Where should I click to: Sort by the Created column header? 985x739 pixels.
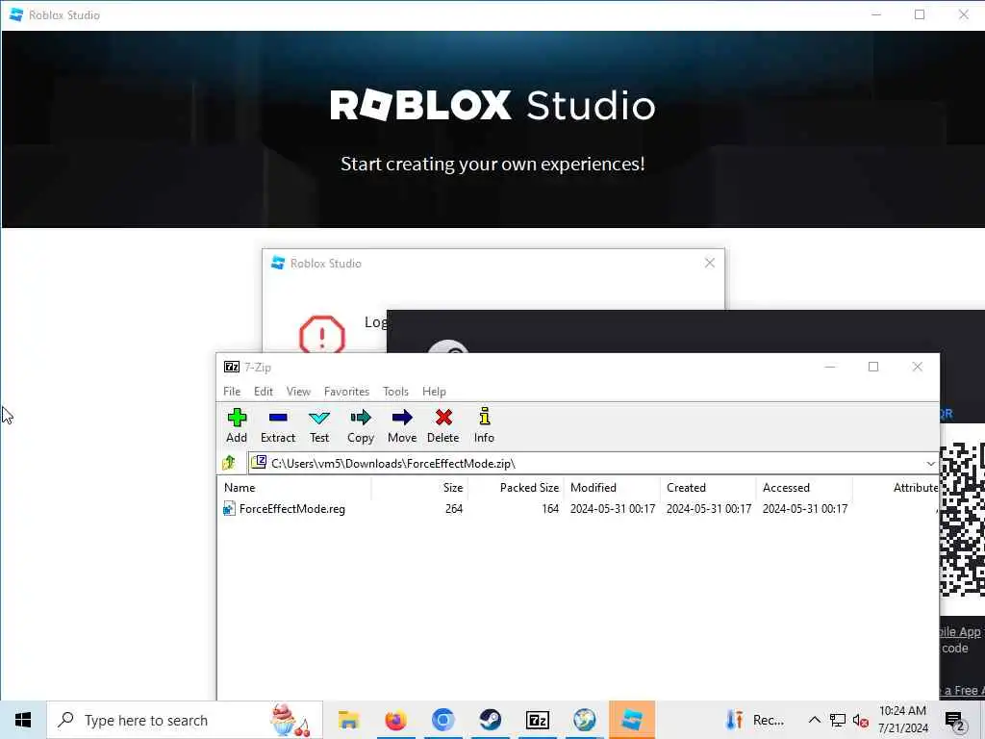coord(708,488)
